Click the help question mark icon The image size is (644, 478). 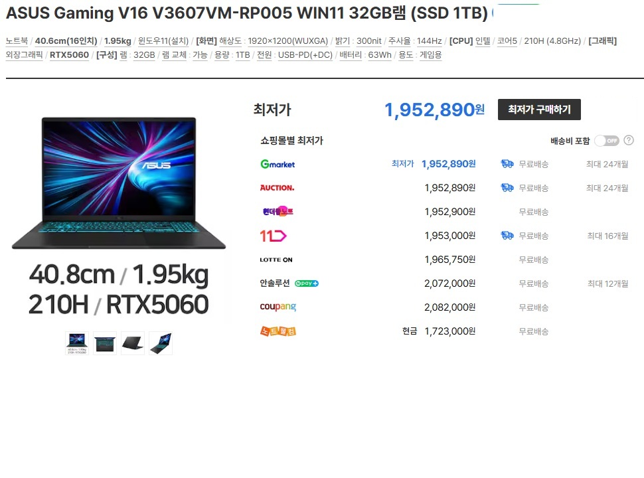click(x=628, y=141)
